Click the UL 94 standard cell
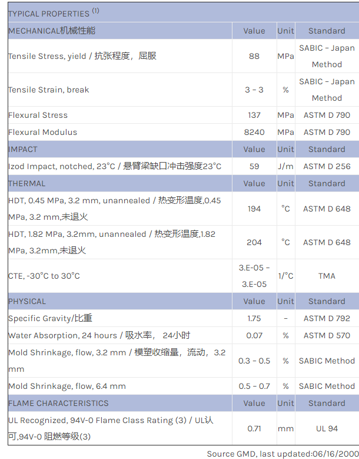Image resolution: width=359 pixels, height=459 pixels. pyautogui.click(x=327, y=428)
